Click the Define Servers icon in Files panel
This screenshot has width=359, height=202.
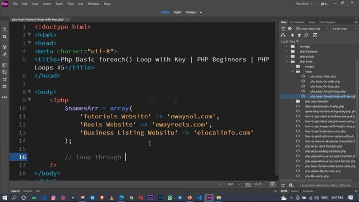[283, 29]
